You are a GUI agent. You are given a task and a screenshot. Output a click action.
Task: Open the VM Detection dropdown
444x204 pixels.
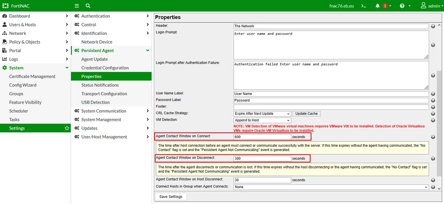263,120
